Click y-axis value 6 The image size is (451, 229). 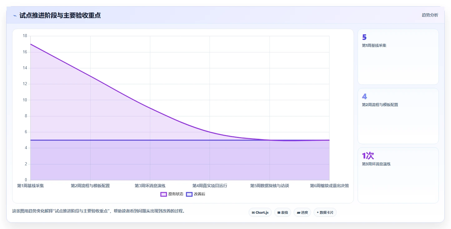26,132
